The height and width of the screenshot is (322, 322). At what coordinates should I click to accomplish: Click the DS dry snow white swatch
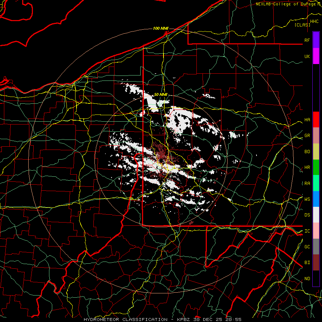point(316,215)
